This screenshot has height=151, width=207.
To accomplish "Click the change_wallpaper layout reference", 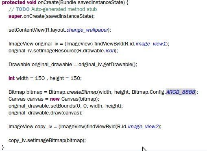I will click(x=87, y=30).
